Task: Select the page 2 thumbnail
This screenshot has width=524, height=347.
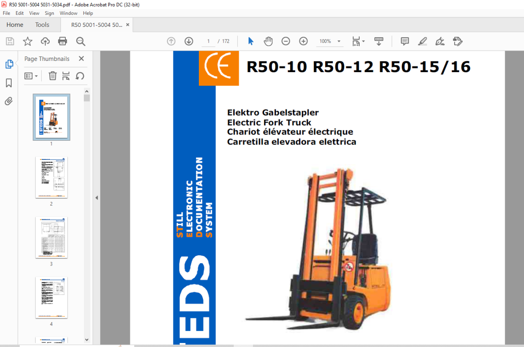Action: pos(52,177)
